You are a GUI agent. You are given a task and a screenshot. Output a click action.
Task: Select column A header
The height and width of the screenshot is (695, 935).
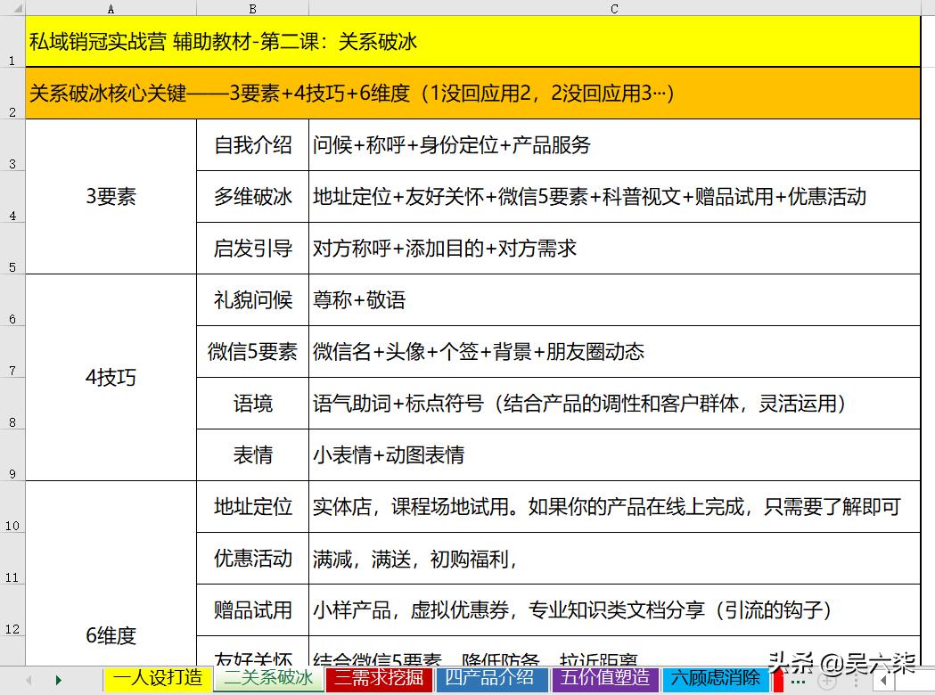(111, 8)
